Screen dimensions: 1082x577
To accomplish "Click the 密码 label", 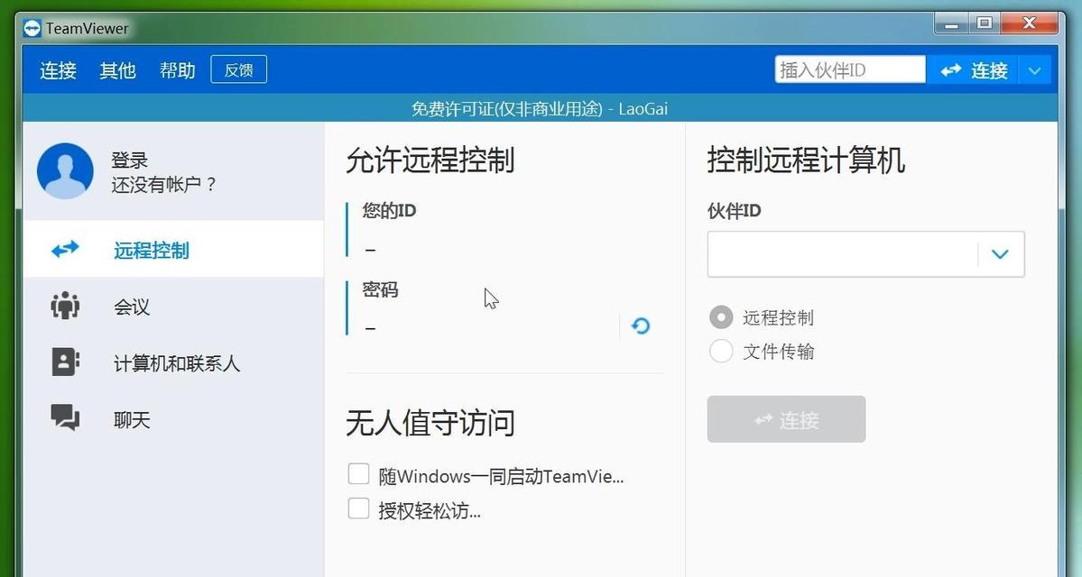I will [x=380, y=289].
